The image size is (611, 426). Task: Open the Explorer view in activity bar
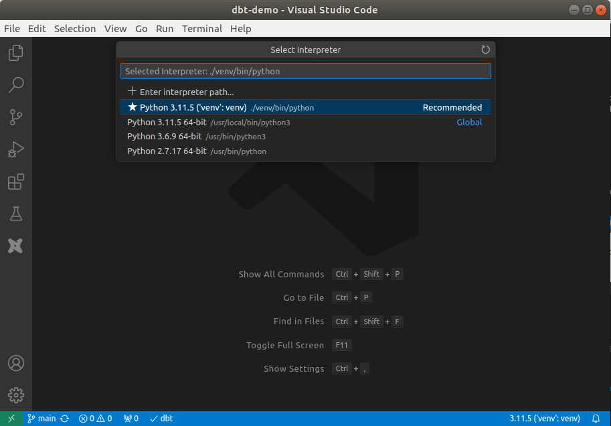[15, 53]
